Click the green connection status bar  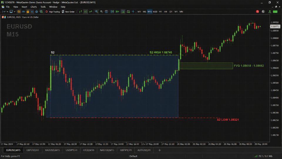pos(275,11)
